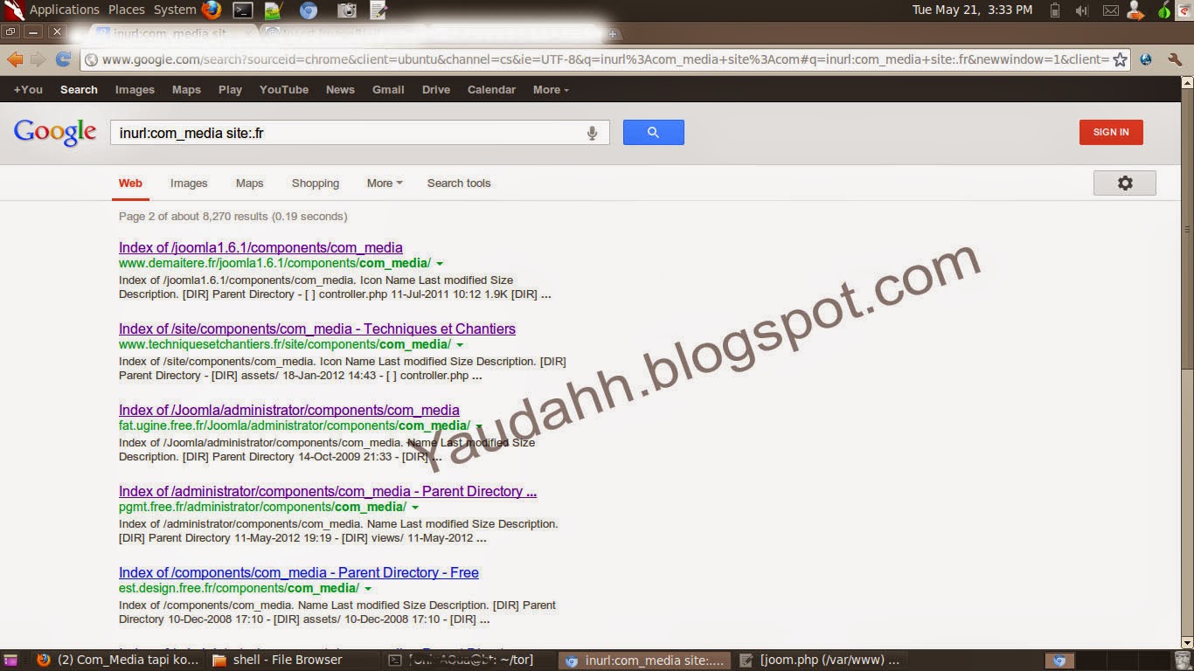Open the mail envelope indicator
The width and height of the screenshot is (1194, 671).
(1110, 10)
